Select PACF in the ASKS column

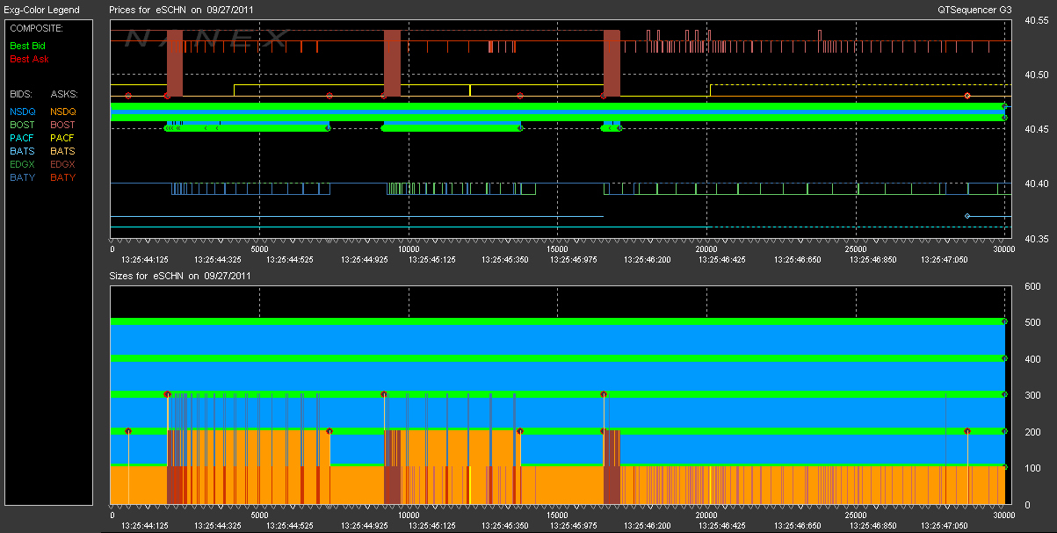tap(63, 138)
